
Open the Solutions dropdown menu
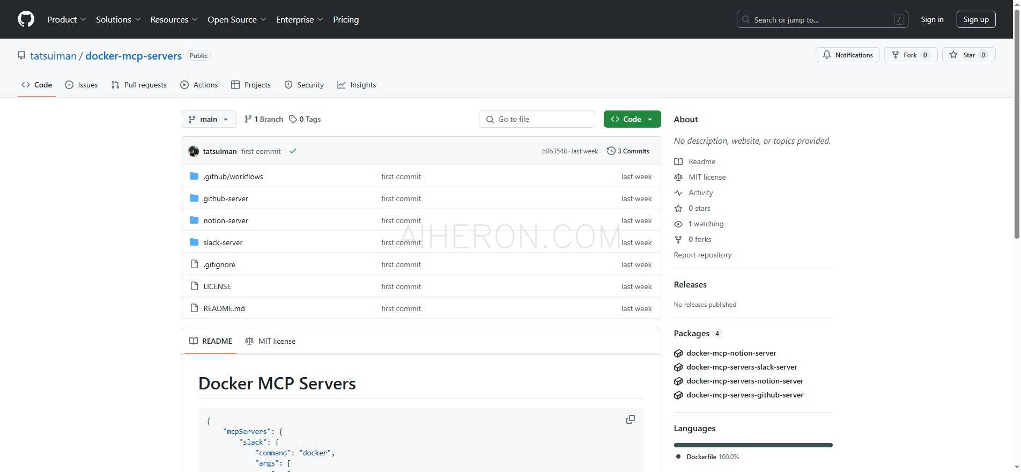118,19
